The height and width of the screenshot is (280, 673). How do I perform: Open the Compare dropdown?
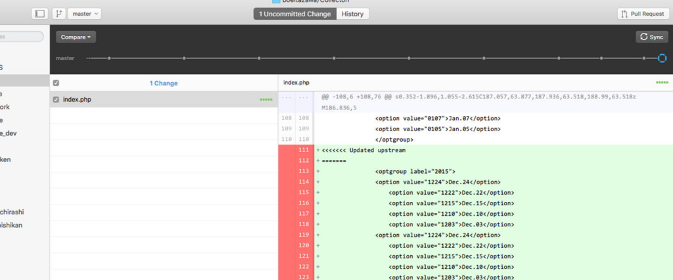point(76,37)
